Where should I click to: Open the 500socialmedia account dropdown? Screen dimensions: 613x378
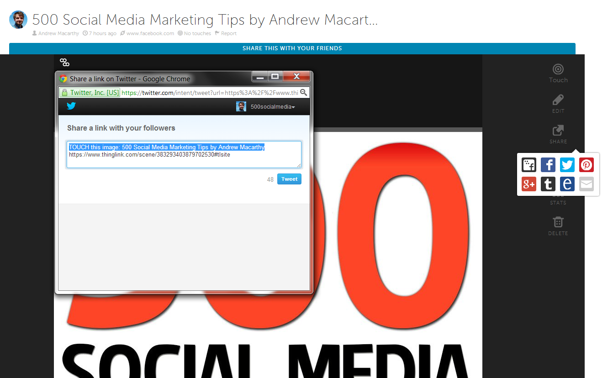tap(273, 107)
